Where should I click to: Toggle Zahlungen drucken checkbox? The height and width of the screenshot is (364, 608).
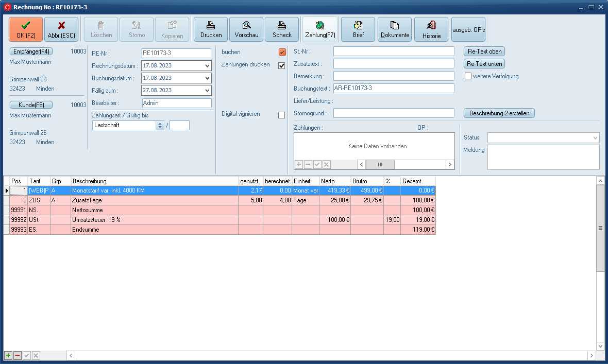[282, 65]
